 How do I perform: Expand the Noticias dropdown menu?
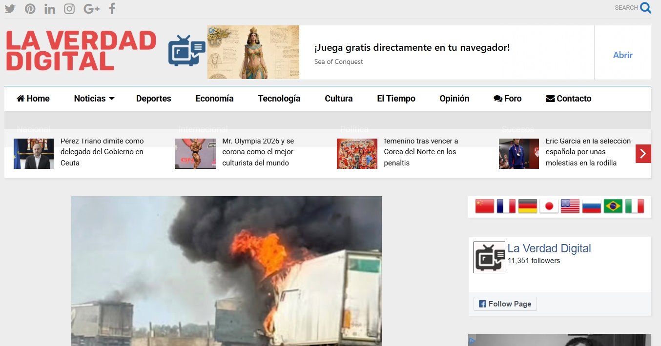[94, 99]
